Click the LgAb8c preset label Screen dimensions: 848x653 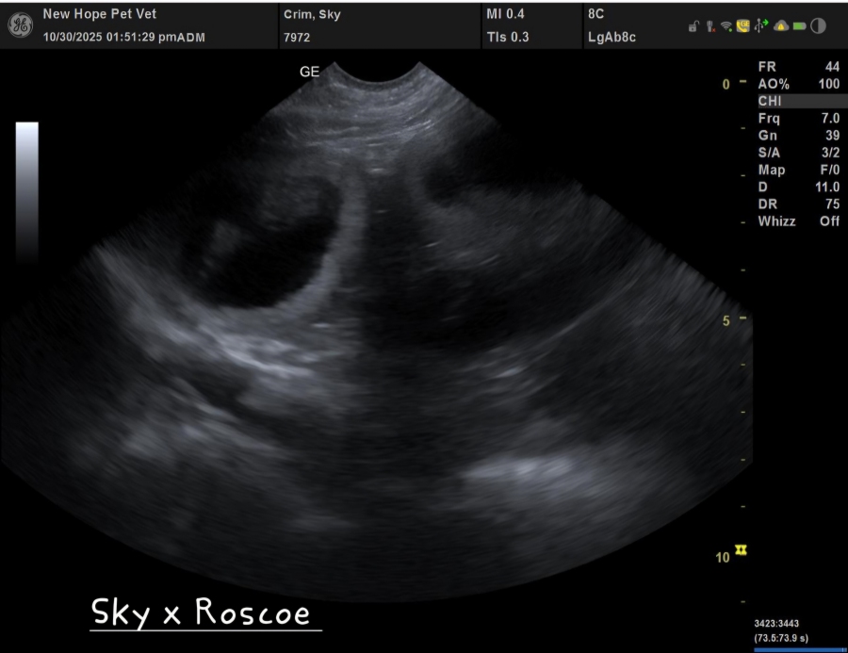point(612,37)
